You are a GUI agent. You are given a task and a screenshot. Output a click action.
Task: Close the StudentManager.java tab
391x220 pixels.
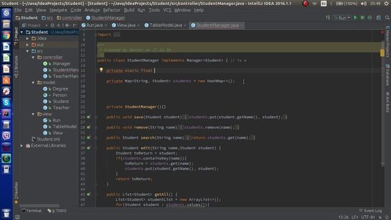point(242,25)
